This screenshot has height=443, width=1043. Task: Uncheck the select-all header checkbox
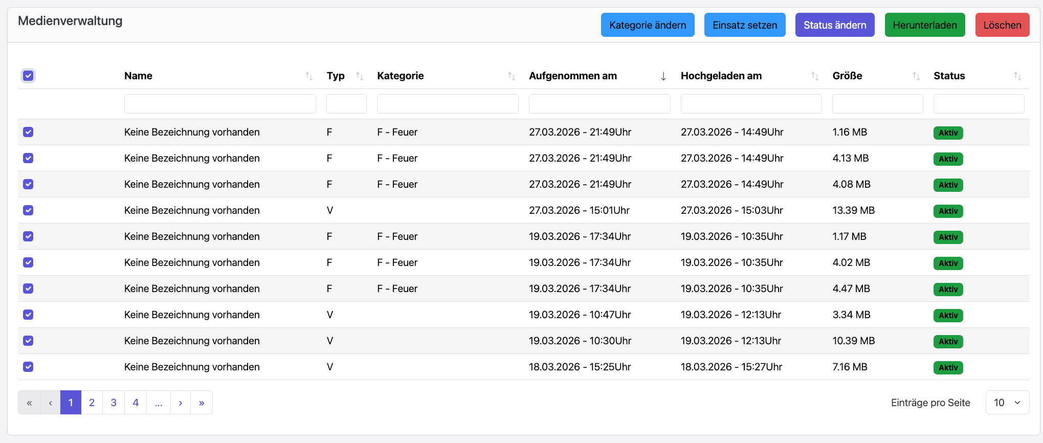click(28, 76)
